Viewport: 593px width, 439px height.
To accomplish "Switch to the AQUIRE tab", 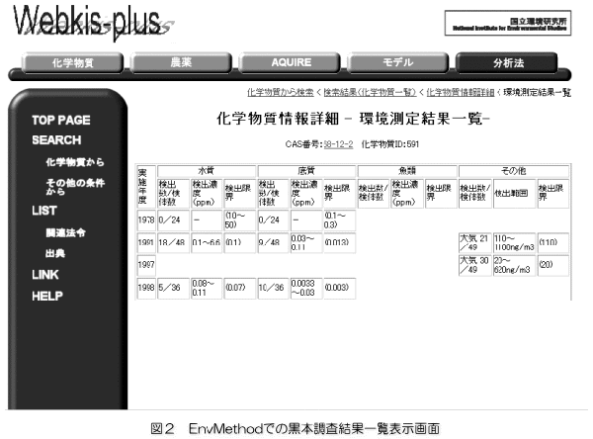I will pos(290,63).
